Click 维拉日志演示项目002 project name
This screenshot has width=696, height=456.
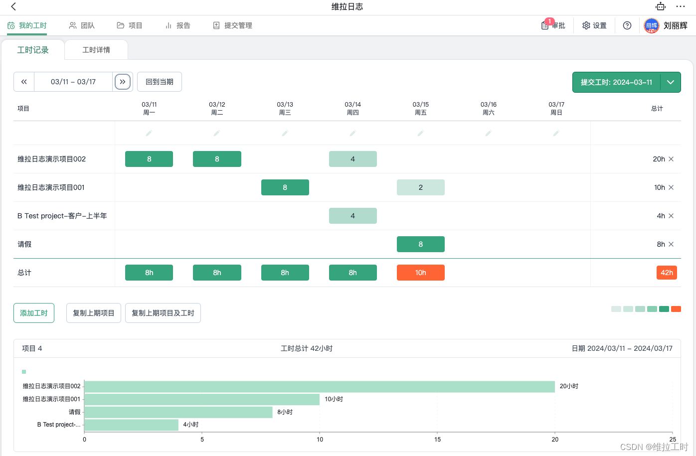point(52,159)
